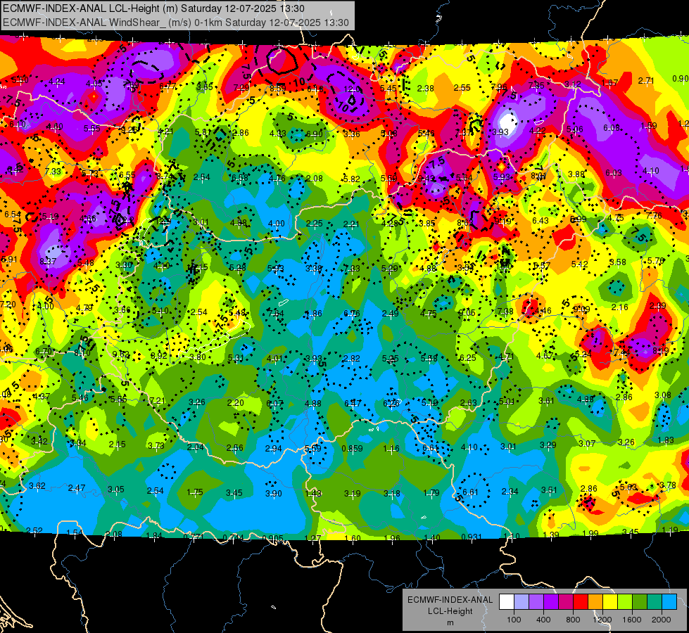Click the grid value '7.76'
The image size is (689, 633).
tap(654, 215)
